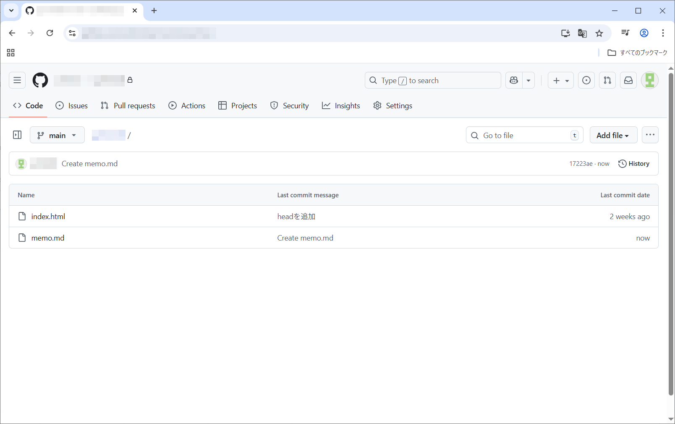The width and height of the screenshot is (675, 424).
Task: Switch to the Actions tab
Action: pos(187,106)
